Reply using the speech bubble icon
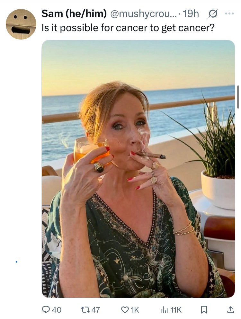This screenshot has width=241, height=319. click(x=46, y=310)
